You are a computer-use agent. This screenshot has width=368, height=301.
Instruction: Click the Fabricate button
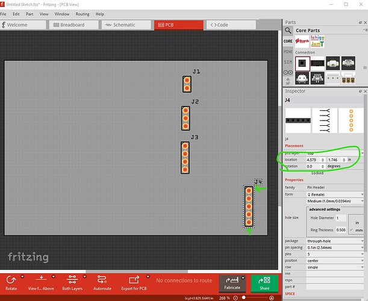point(232,283)
